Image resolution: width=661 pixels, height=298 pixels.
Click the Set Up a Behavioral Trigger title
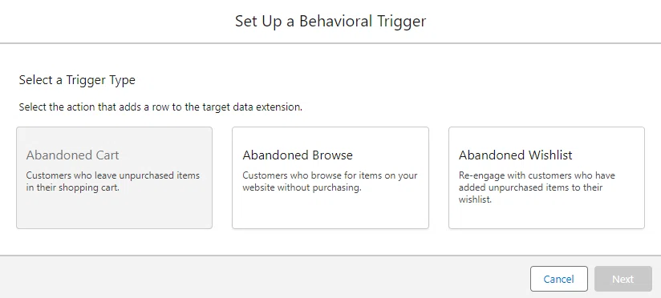point(330,21)
